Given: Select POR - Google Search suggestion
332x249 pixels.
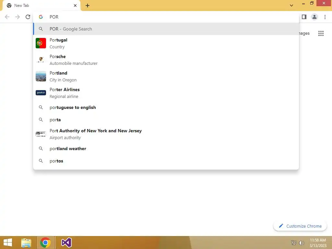Looking at the screenshot, I should [x=166, y=29].
